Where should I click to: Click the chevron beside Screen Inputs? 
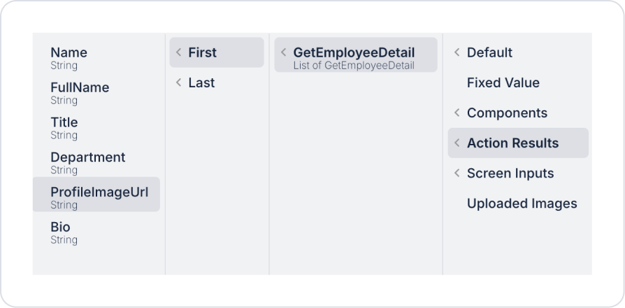tap(457, 173)
